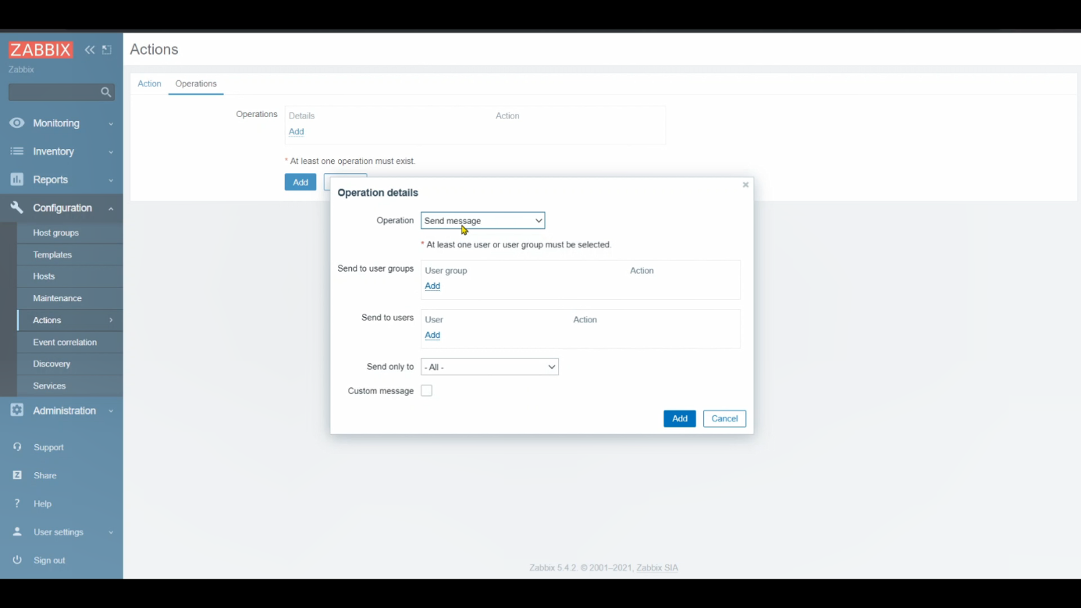Click the Monitoring eye icon
Image resolution: width=1081 pixels, height=608 pixels.
tap(16, 123)
